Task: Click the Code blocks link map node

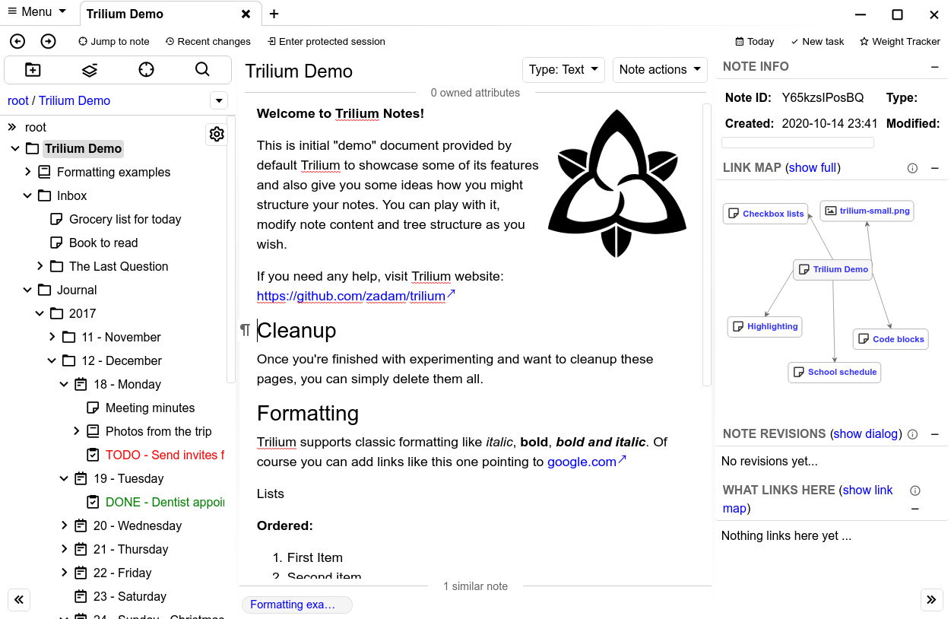Action: (891, 339)
